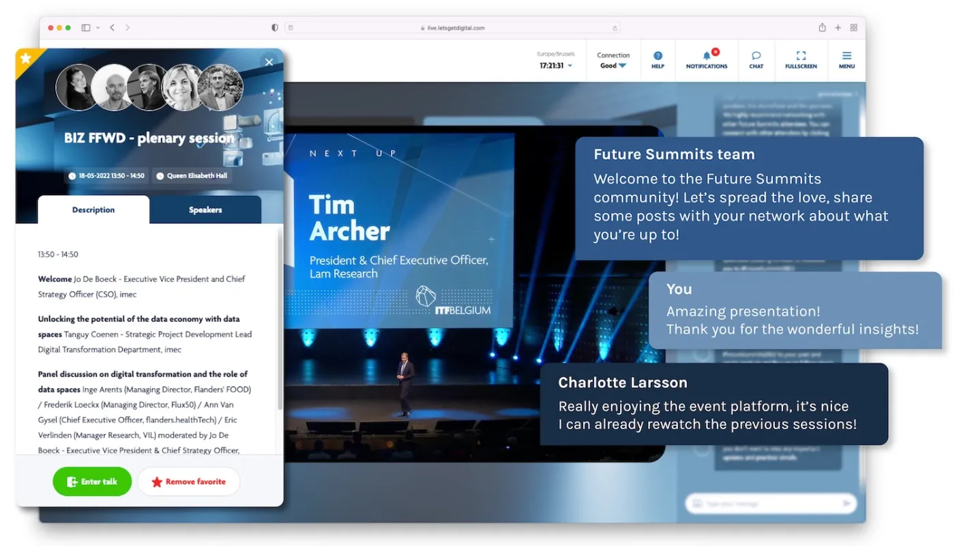Select the Description tab
The image size is (955, 546).
click(93, 210)
